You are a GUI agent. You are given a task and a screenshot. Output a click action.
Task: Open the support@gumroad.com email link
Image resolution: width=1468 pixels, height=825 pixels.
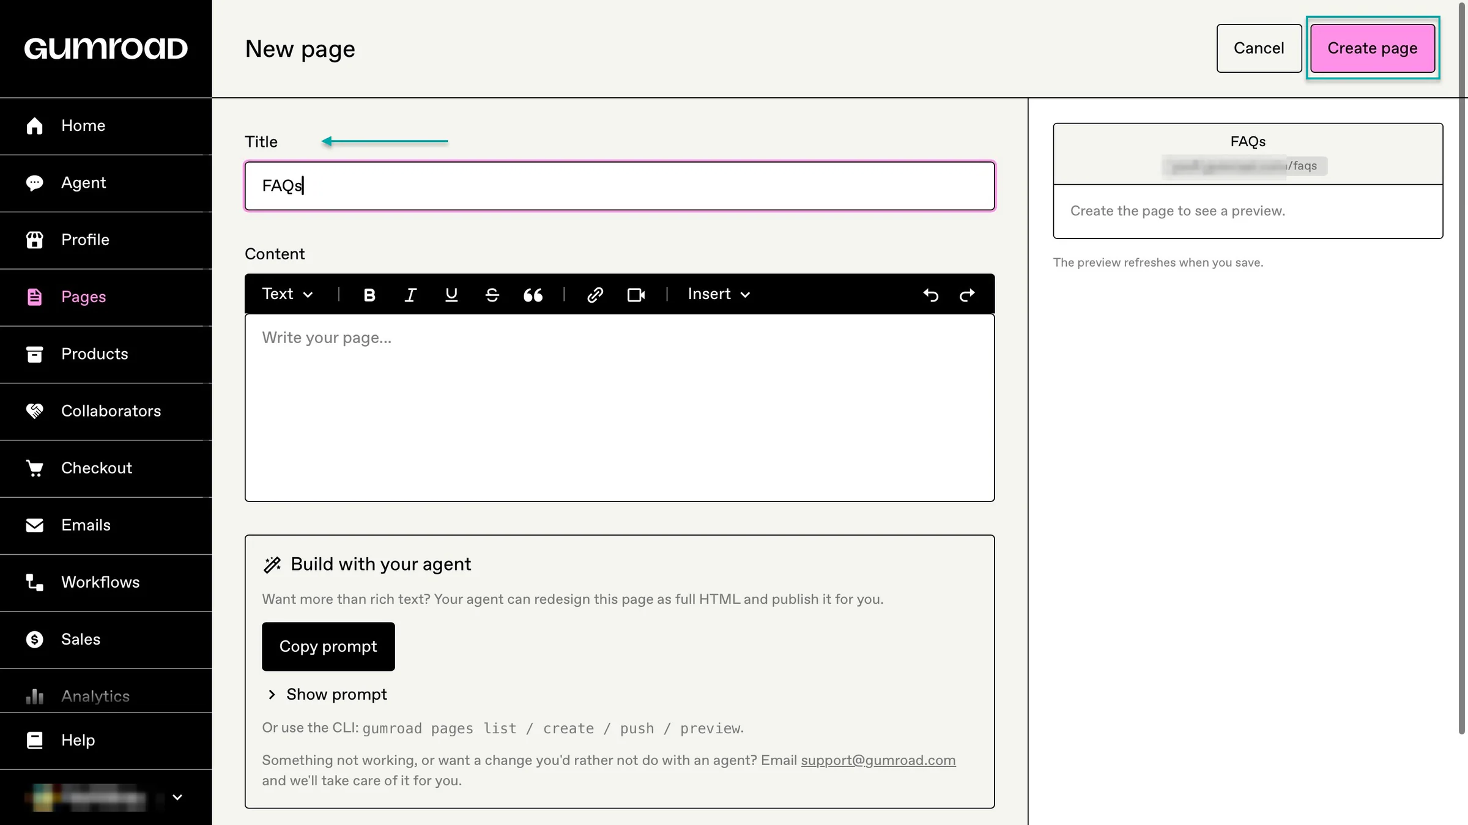[x=878, y=760]
